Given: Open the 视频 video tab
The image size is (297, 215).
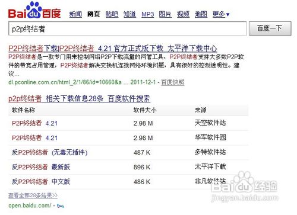Looking at the screenshot, I should tap(183, 14).
